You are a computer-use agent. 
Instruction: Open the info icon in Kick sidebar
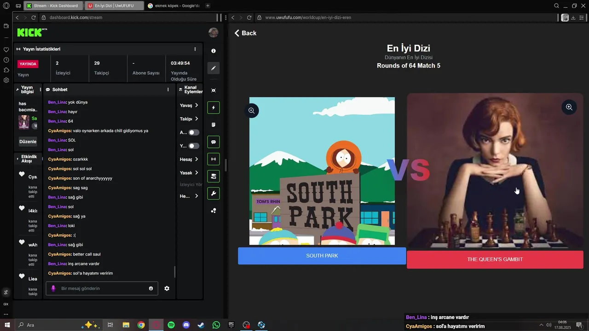(x=214, y=51)
